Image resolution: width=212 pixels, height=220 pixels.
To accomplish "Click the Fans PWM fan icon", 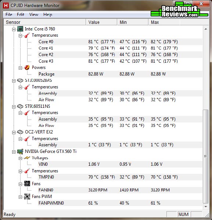I will [x=27, y=197].
